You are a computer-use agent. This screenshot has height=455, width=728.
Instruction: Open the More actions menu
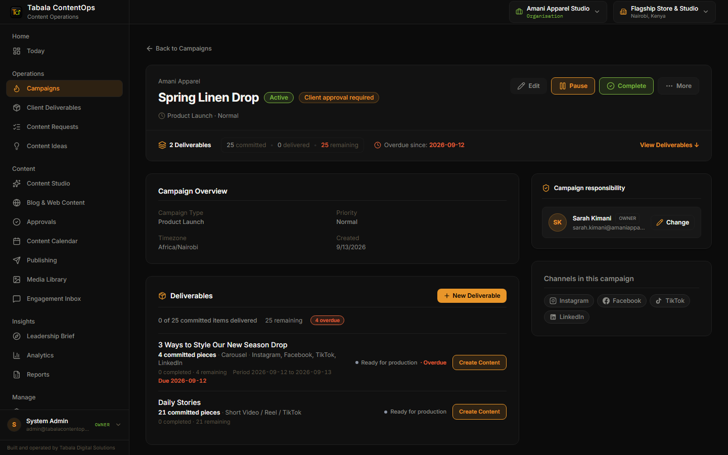(x=678, y=86)
